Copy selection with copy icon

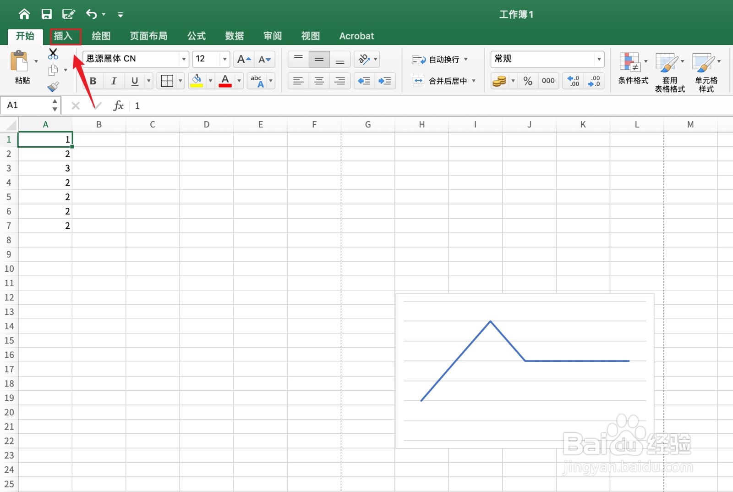pyautogui.click(x=53, y=70)
